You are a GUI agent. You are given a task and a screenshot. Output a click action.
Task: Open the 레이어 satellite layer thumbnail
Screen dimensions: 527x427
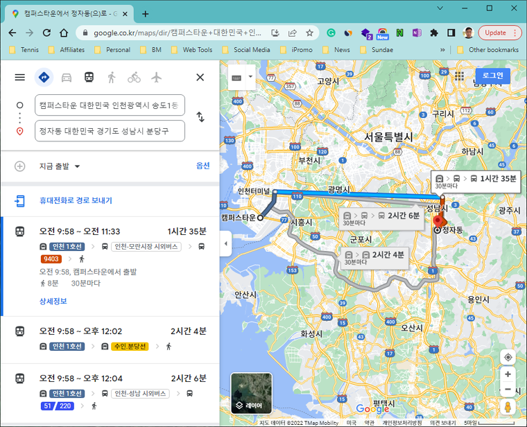(x=252, y=393)
